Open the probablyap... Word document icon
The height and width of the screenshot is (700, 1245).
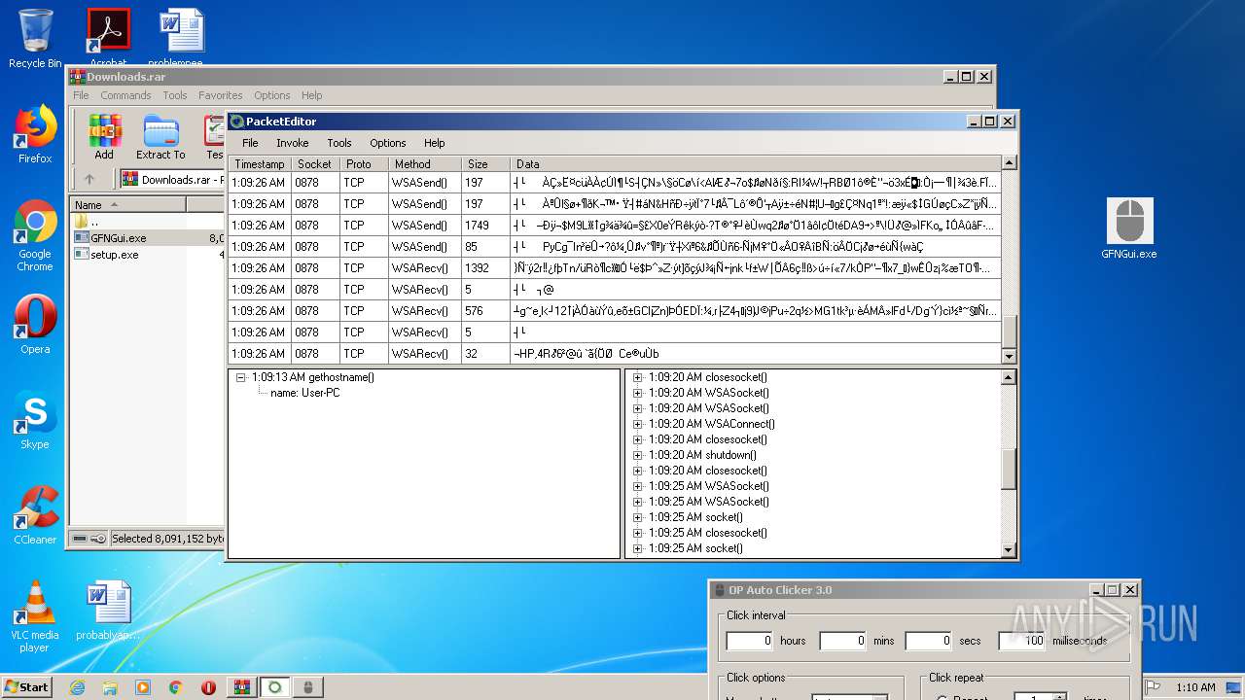[x=107, y=611]
